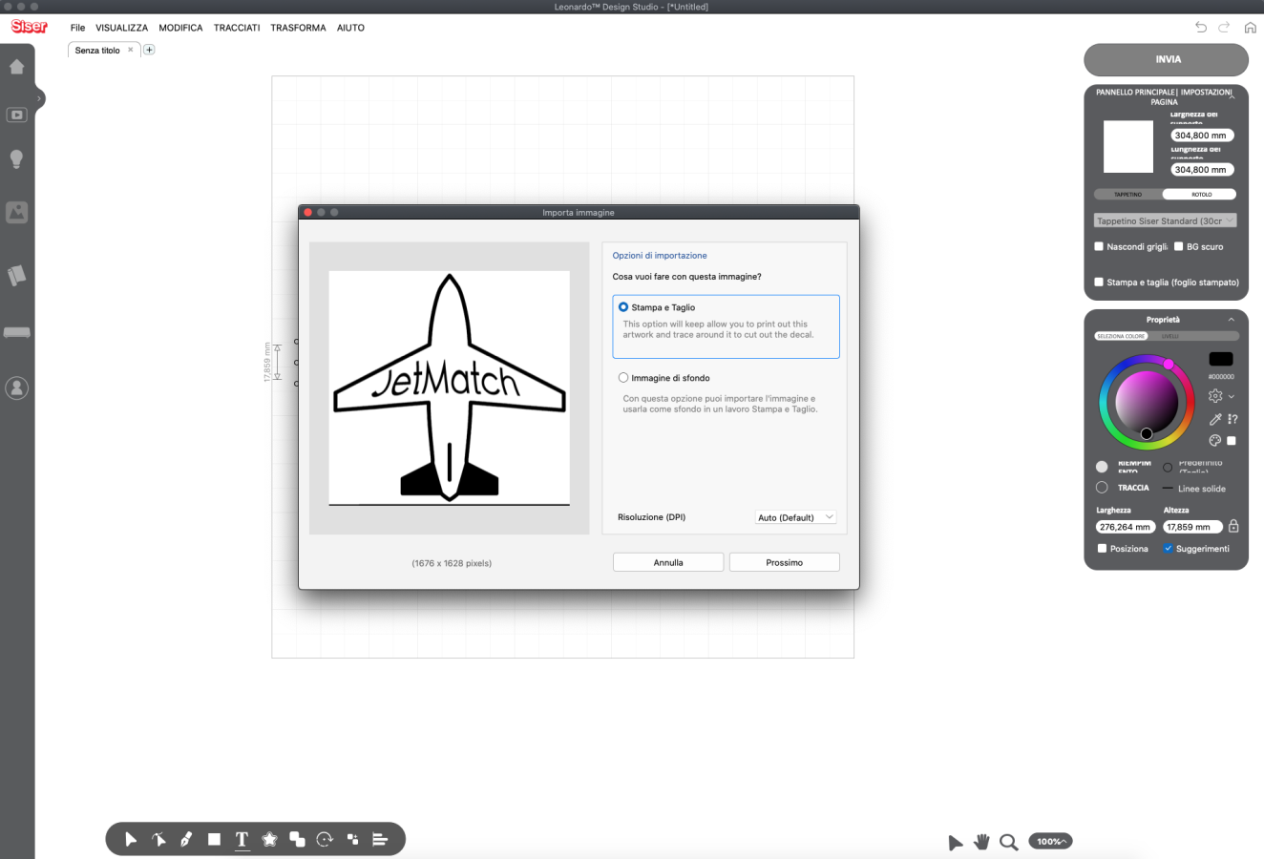Open the TRASFORMA menu

(x=298, y=28)
